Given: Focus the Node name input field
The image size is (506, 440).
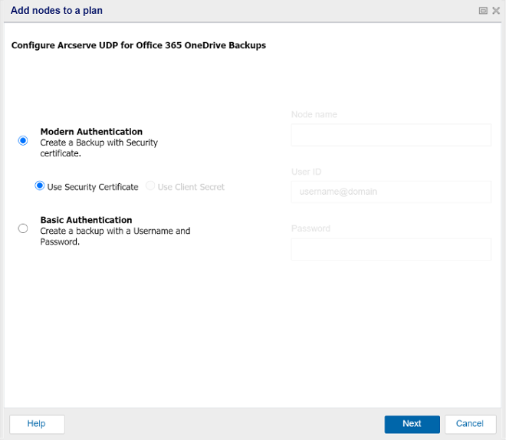Looking at the screenshot, I should (x=391, y=135).
